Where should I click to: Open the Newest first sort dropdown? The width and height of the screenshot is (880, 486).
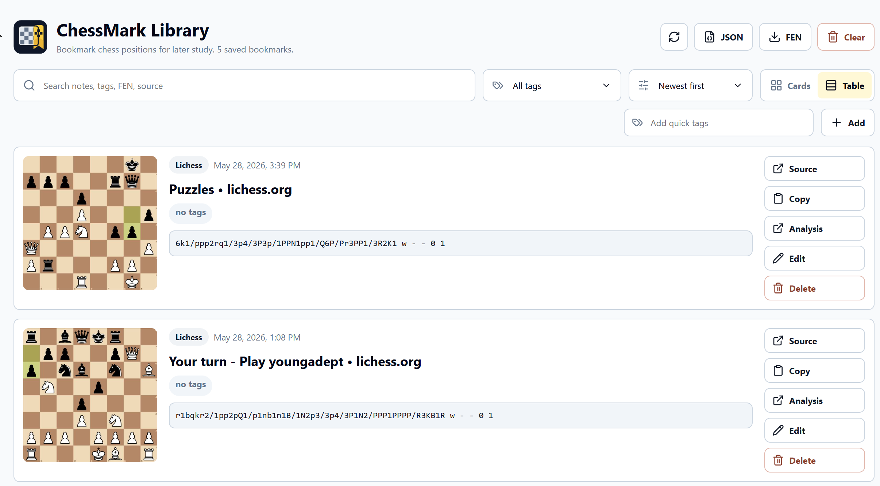690,86
